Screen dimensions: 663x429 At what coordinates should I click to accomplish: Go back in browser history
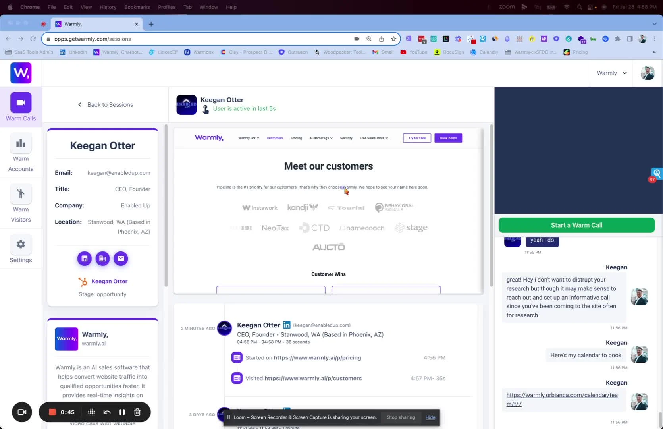[x=8, y=39]
